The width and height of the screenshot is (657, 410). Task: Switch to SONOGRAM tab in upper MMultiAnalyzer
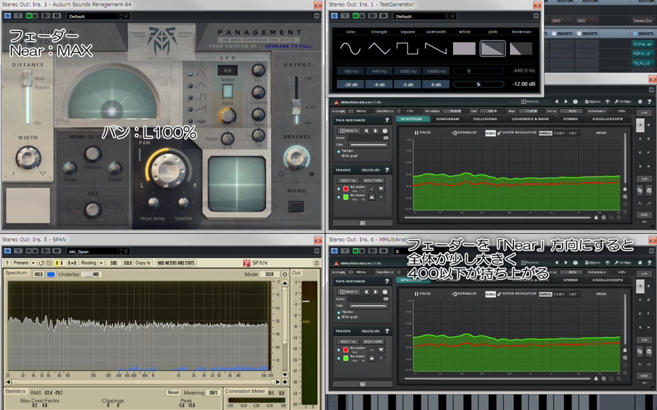point(447,119)
